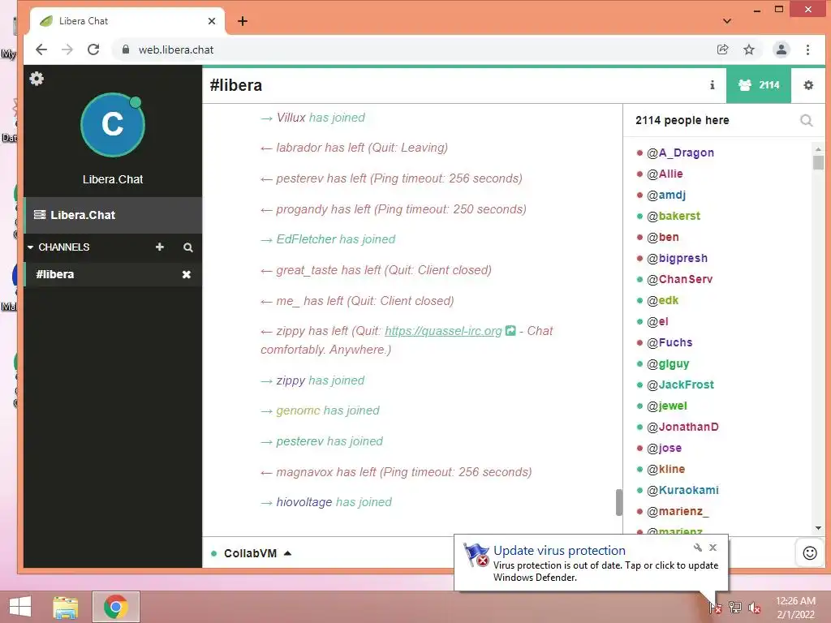Select user @jewel
This screenshot has height=623, width=831.
point(667,406)
